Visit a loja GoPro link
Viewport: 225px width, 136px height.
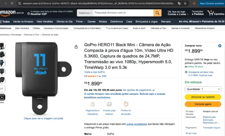coord(94,72)
